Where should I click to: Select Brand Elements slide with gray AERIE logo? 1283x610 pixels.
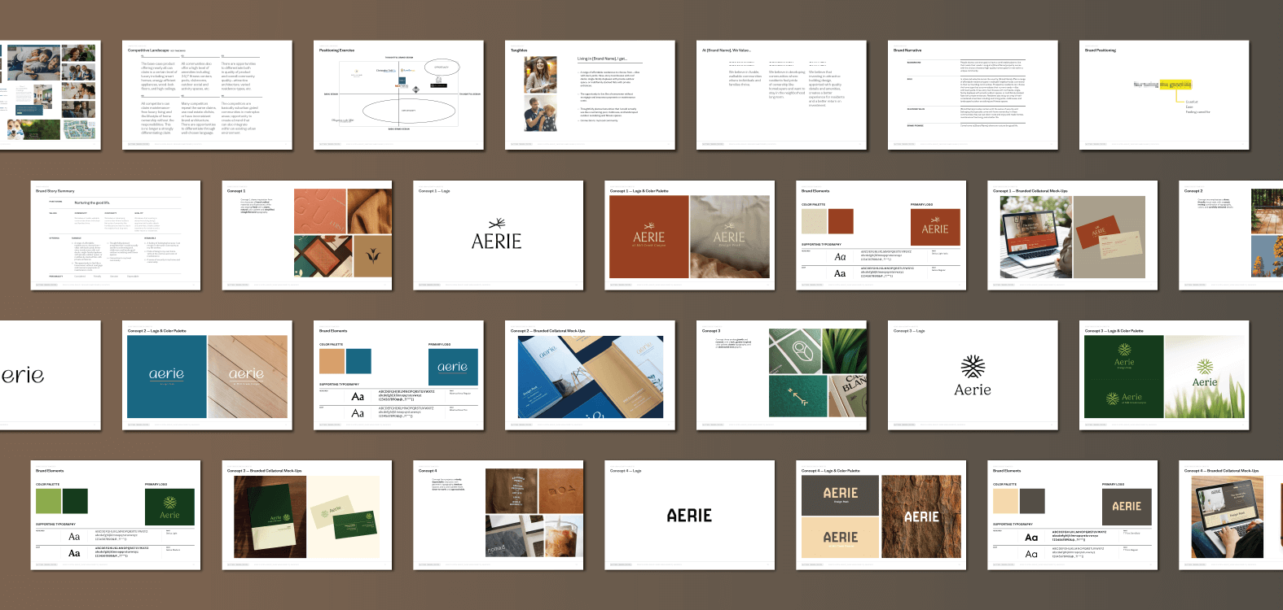click(1073, 515)
